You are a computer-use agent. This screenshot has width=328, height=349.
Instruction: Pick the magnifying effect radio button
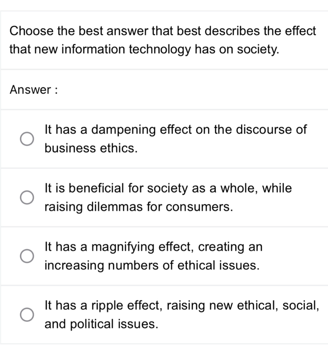coord(26,256)
